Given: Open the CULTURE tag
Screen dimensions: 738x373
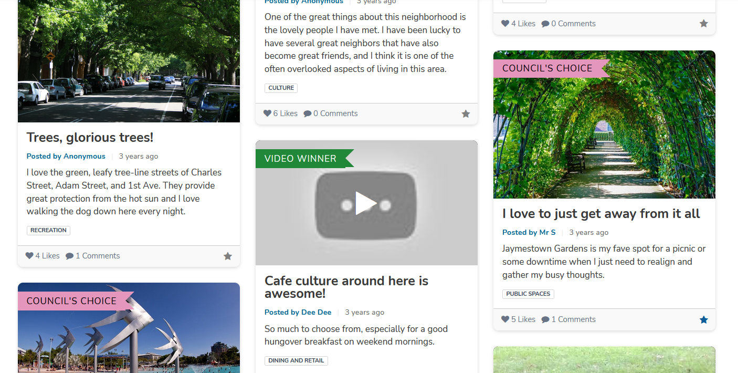Looking at the screenshot, I should pyautogui.click(x=281, y=88).
